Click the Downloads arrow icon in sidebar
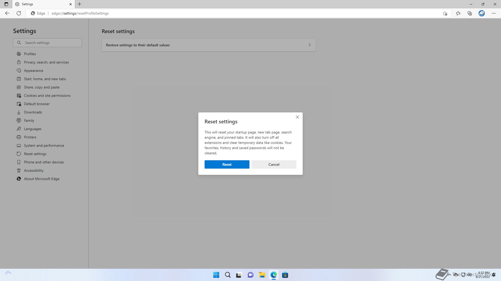The image size is (501, 281). pos(19,112)
